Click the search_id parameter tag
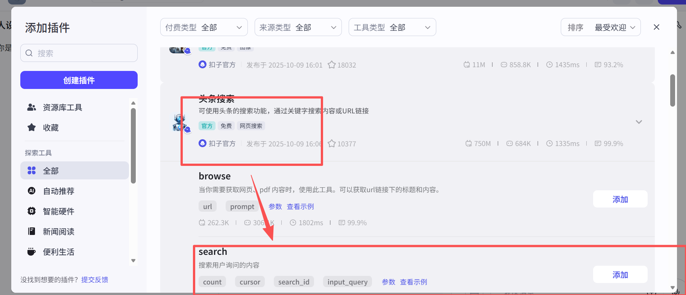686x295 pixels. coord(294,282)
